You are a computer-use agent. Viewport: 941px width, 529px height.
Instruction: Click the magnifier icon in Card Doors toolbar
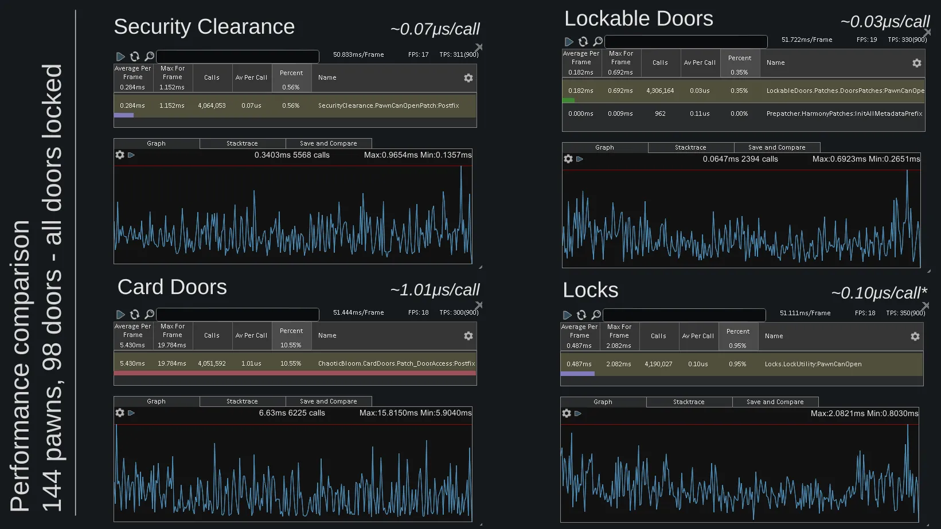click(x=149, y=315)
